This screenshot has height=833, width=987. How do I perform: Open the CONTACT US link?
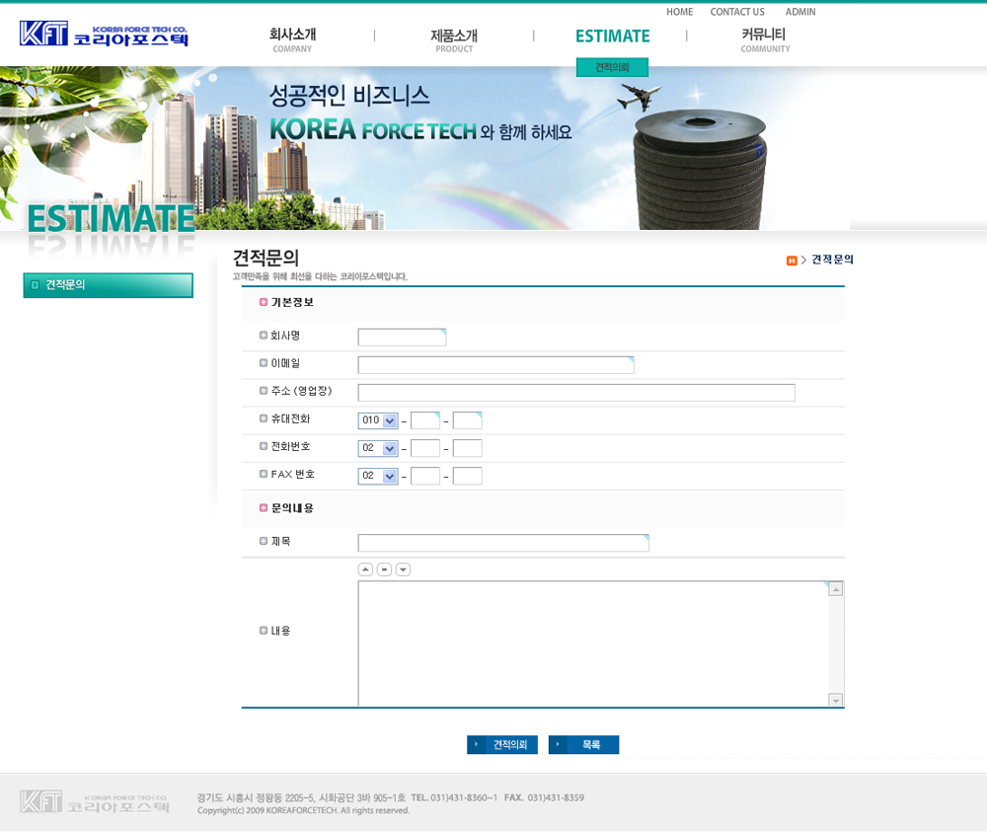[737, 12]
